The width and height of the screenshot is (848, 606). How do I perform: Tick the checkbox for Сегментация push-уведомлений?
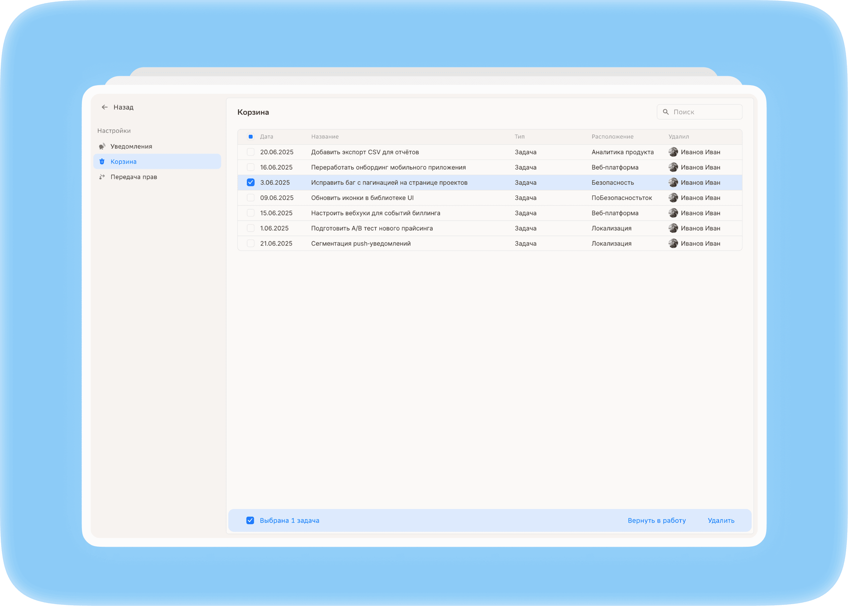[251, 243]
